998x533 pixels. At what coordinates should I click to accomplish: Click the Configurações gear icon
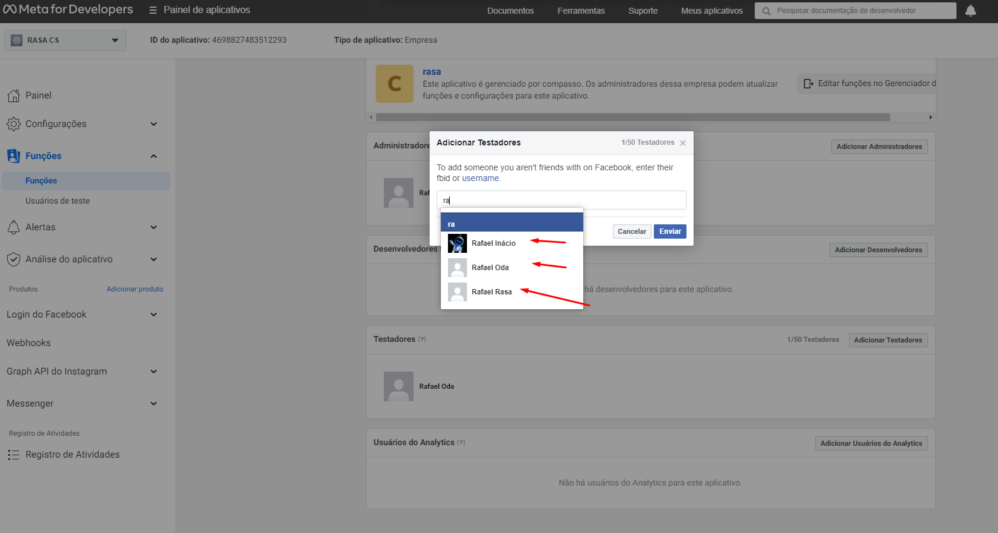14,124
